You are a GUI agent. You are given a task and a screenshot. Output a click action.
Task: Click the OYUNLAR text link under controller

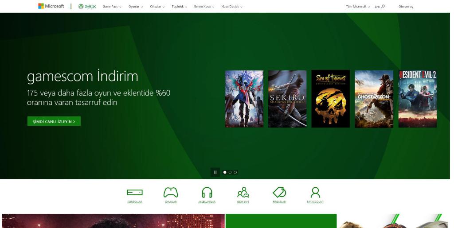(x=171, y=202)
